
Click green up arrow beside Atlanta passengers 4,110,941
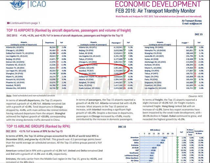pos(125,47)
